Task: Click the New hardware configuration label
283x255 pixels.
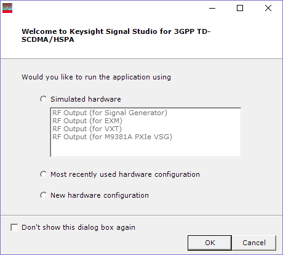Action: tap(100, 195)
